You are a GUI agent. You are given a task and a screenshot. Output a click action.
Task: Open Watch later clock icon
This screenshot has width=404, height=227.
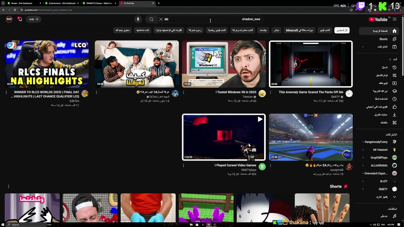[x=395, y=99]
